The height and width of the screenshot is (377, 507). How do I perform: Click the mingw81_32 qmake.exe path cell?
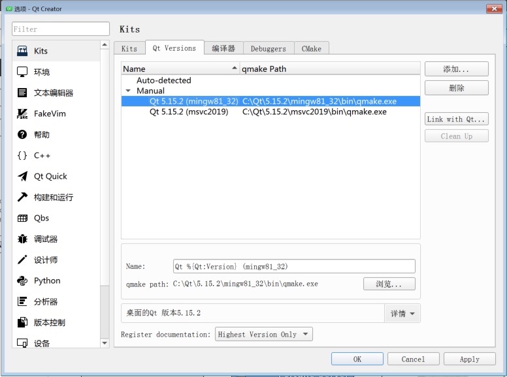click(319, 101)
